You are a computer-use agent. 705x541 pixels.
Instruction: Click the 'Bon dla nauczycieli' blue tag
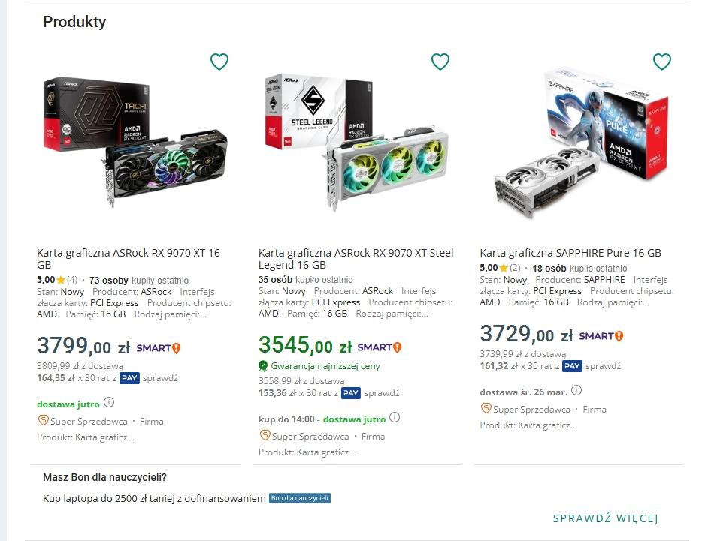click(300, 498)
